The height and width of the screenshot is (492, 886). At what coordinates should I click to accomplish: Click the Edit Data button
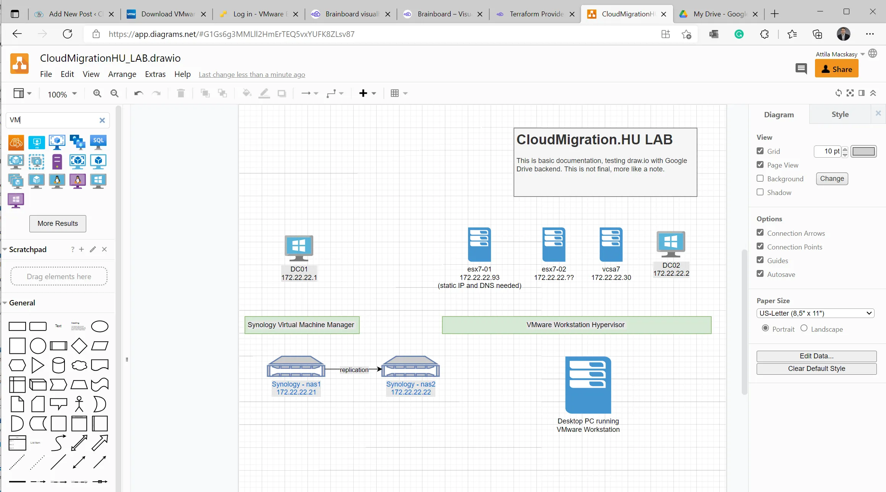pyautogui.click(x=817, y=356)
